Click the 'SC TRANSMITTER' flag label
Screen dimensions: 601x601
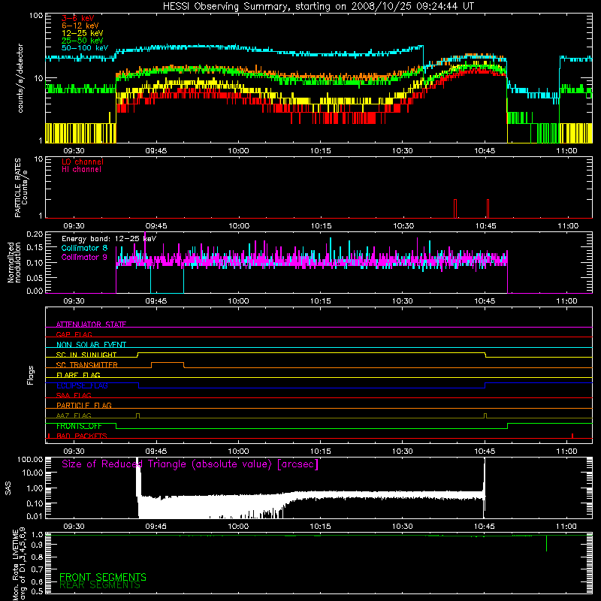[x=87, y=364]
